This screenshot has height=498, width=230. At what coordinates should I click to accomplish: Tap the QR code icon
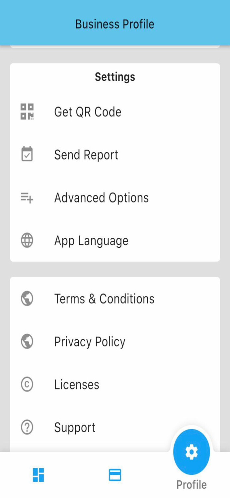click(x=27, y=112)
